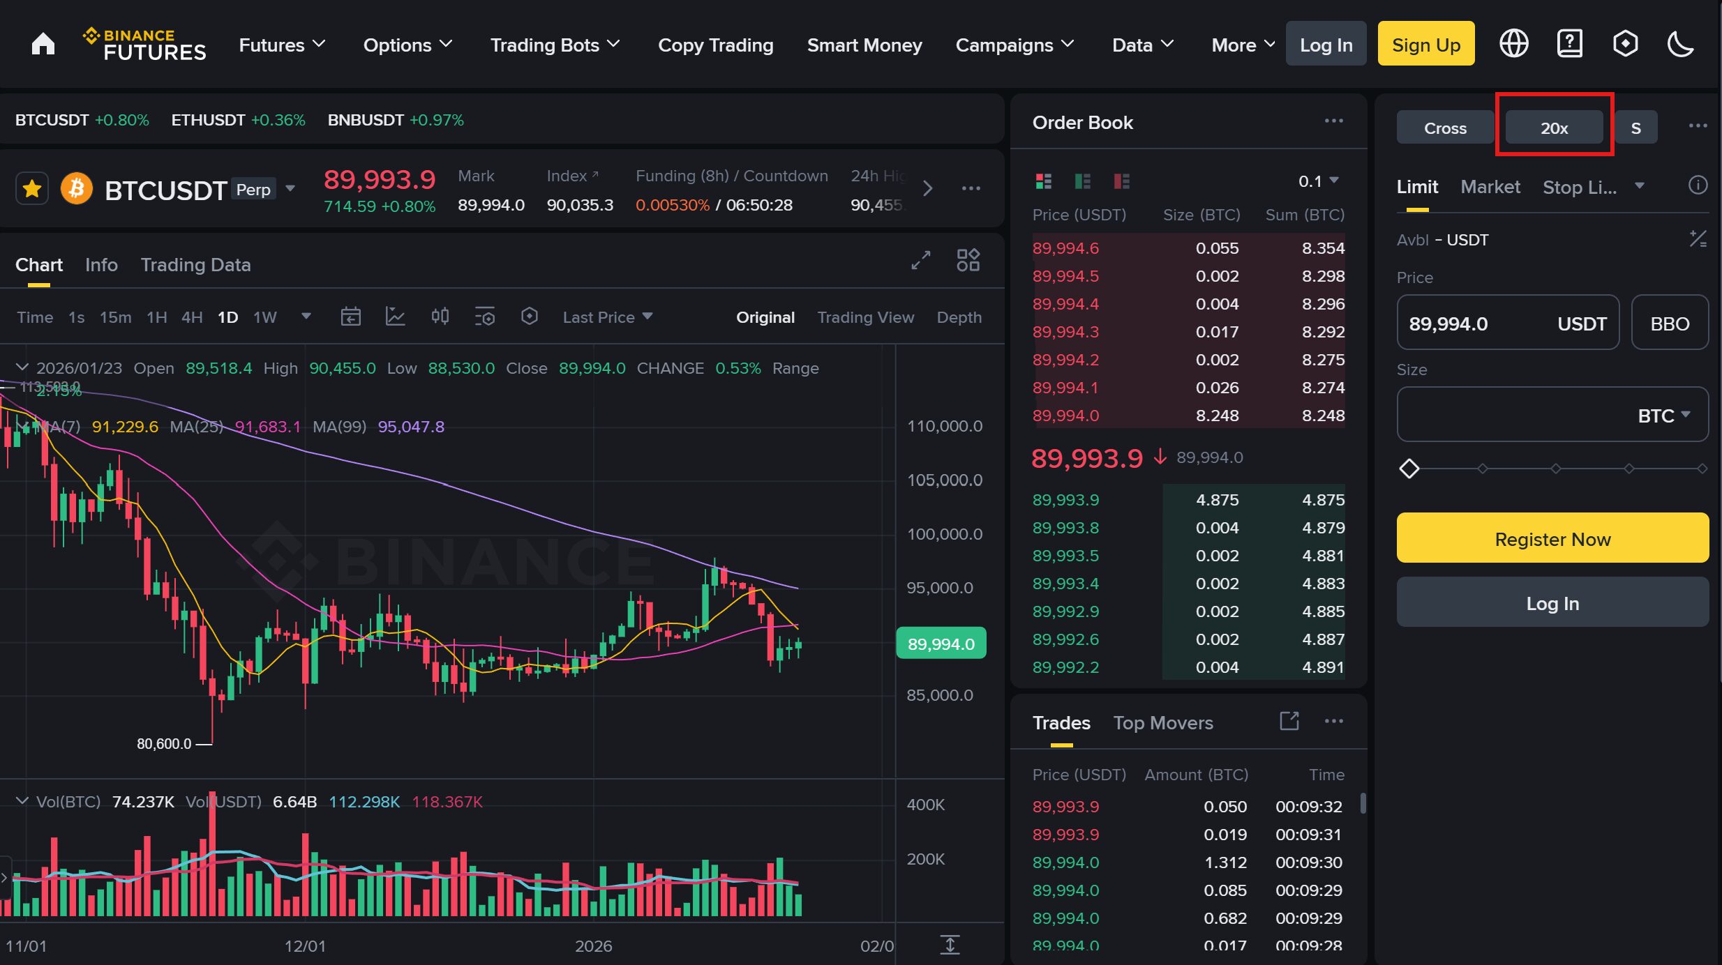The width and height of the screenshot is (1722, 965).
Task: Show sell orders only in Order Book
Action: 1122,181
